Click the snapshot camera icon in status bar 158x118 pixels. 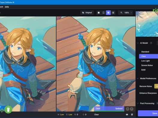click(x=127, y=114)
